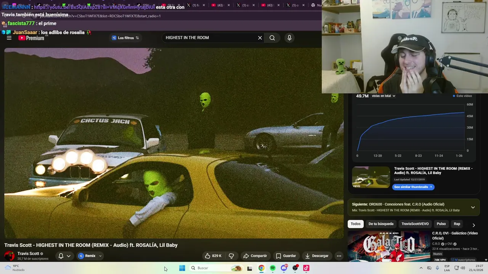Download the video with Descargar
Image resolution: width=488 pixels, height=274 pixels.
[317, 256]
